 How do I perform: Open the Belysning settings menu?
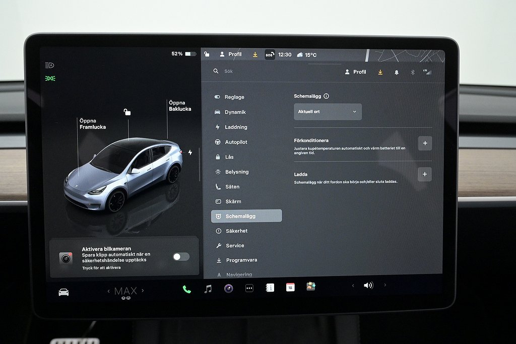[232, 172]
